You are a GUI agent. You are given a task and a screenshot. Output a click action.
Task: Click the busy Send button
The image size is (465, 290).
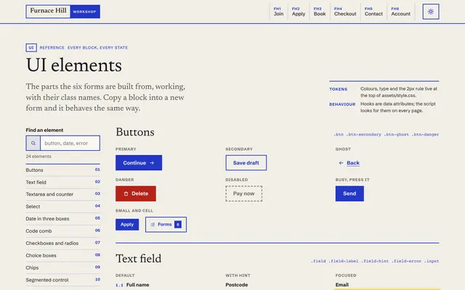pyautogui.click(x=349, y=194)
